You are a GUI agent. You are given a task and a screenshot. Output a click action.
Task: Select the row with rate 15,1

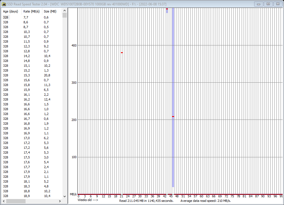(32, 66)
